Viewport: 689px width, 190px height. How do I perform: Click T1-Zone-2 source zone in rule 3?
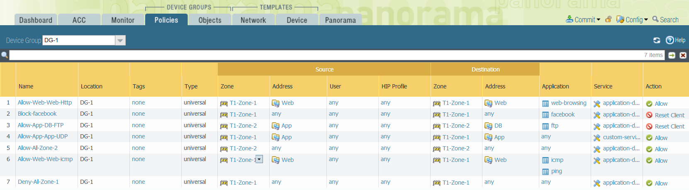coord(243,126)
